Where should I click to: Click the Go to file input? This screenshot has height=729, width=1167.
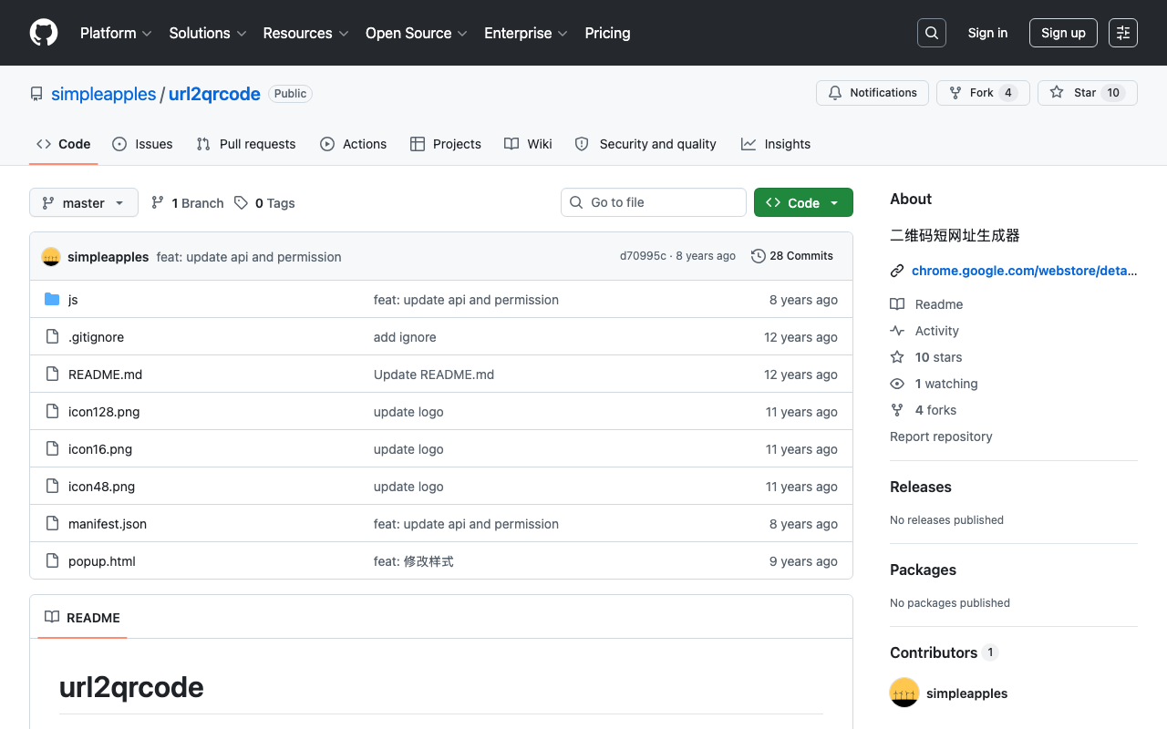(x=654, y=202)
